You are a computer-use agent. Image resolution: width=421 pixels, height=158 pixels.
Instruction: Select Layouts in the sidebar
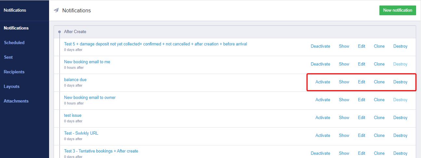coord(12,86)
